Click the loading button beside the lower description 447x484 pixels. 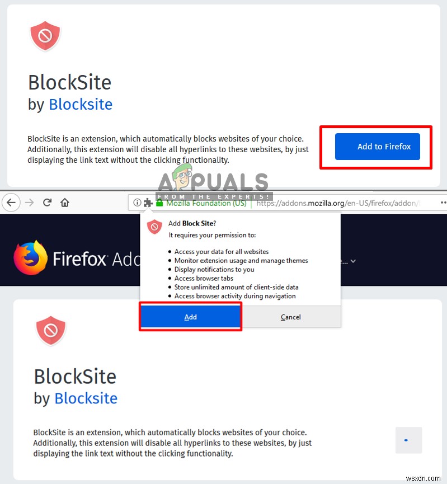pyautogui.click(x=409, y=440)
